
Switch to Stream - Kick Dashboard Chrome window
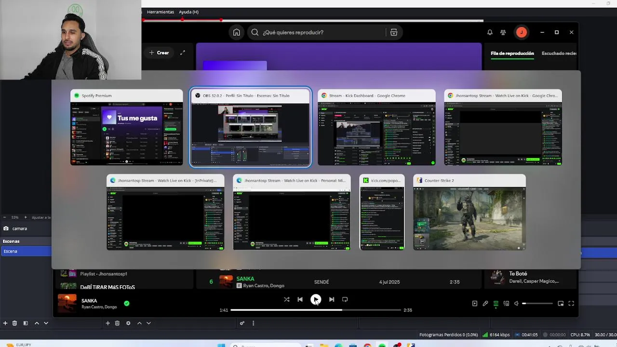pos(376,128)
